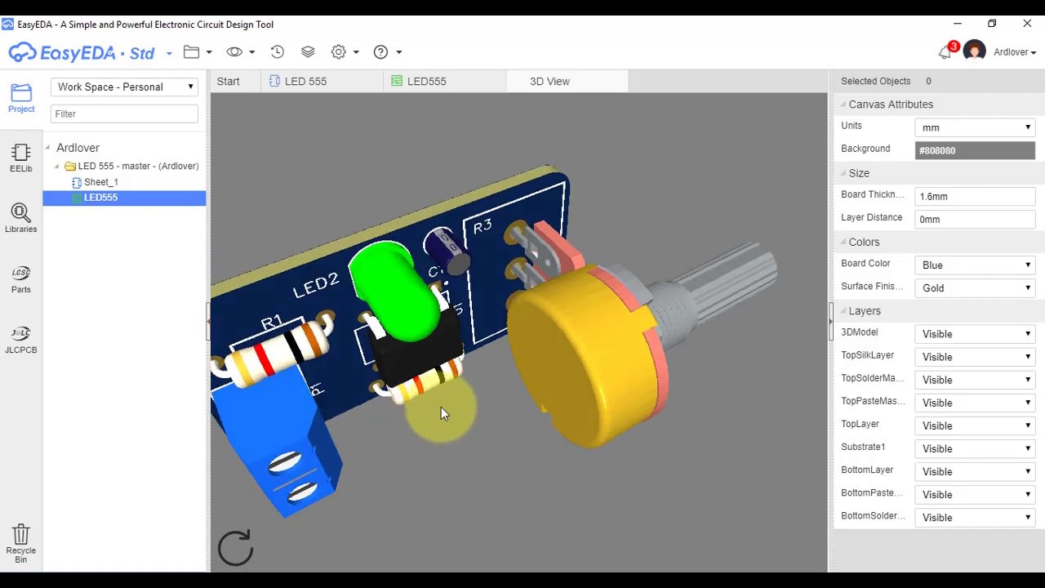The width and height of the screenshot is (1045, 588).
Task: Toggle BottomSolder visibility dropdown
Action: 975,516
